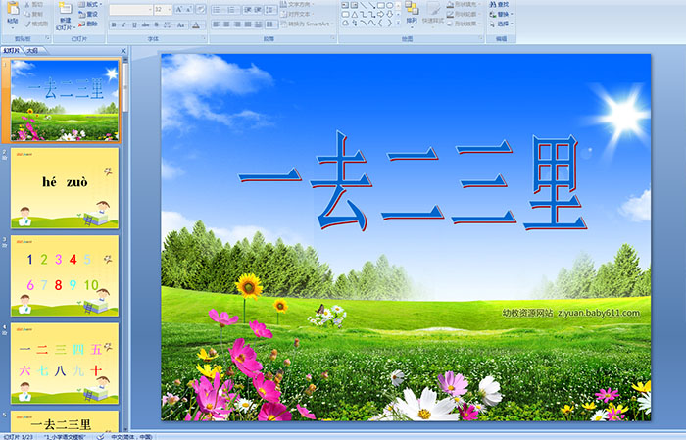686x440 pixels.
Task: Select the Isosceles Triangle shape
Action: click(355, 15)
